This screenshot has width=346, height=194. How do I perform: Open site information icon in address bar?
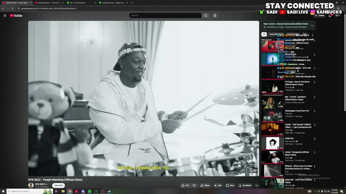(18, 8)
